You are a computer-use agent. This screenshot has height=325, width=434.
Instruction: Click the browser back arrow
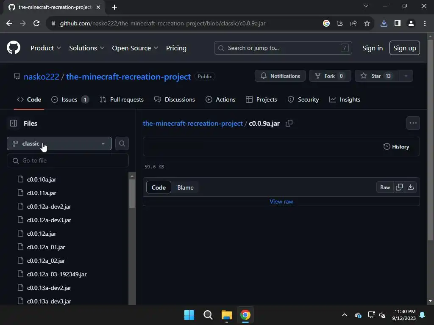coord(9,24)
